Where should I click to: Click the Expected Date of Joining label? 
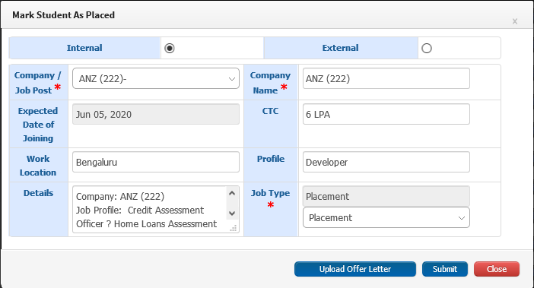coord(38,125)
